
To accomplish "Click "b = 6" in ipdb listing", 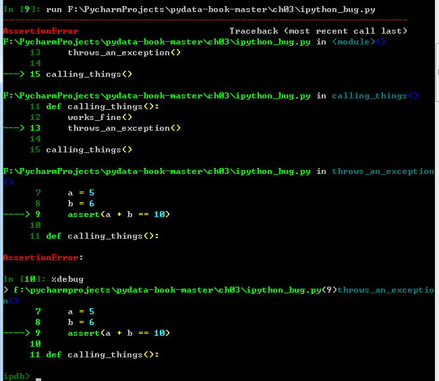I will click(81, 322).
